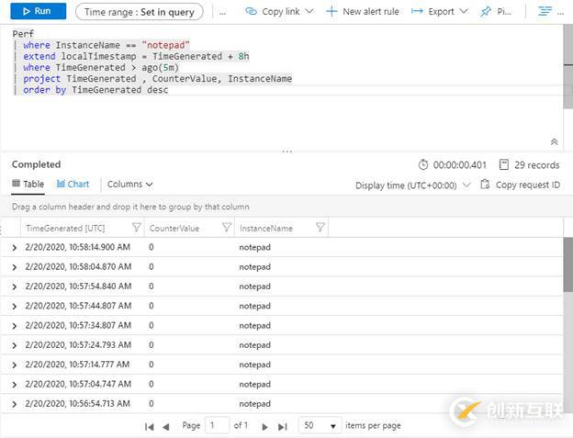Filter the CounterValue column
The height and width of the screenshot is (438, 573).
click(227, 228)
